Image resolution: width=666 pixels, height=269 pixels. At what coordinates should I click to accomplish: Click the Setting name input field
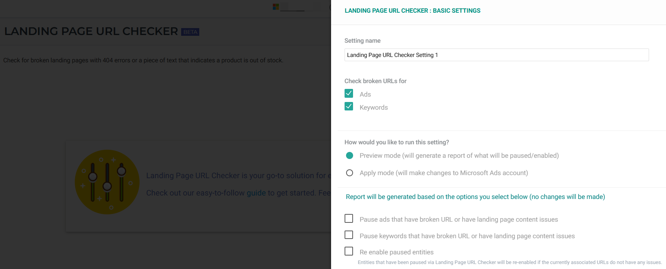coord(496,55)
